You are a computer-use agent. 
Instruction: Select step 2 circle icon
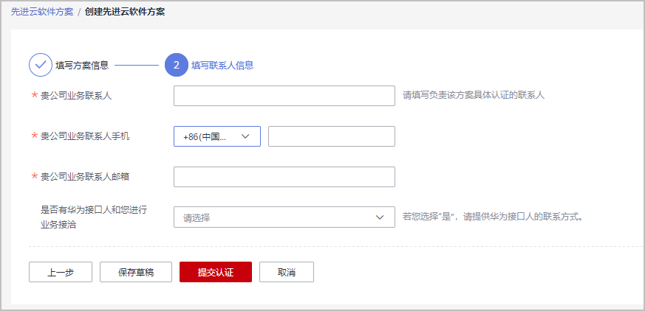pos(177,65)
